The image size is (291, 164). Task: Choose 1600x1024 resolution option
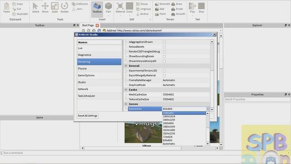click(184, 117)
